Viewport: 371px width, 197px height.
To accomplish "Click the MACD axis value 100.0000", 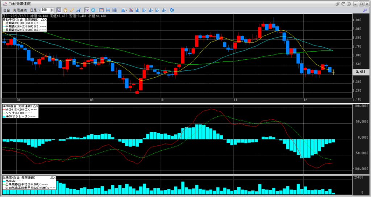I will 360,106.
